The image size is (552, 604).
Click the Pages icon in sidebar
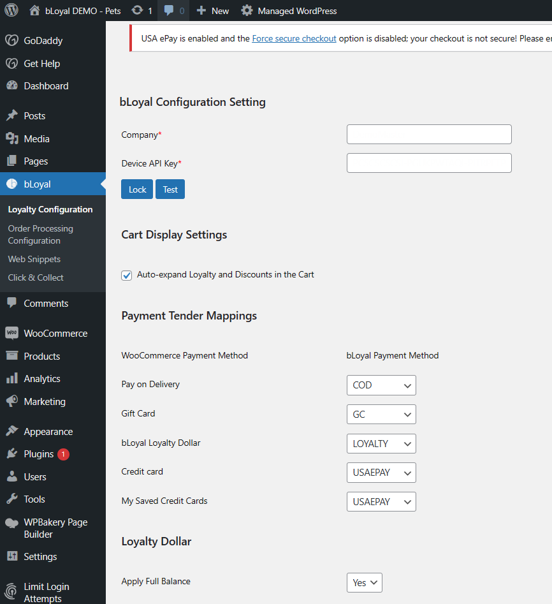point(12,161)
